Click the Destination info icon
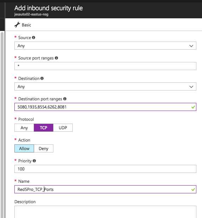Screen dimensions: 202x218 42,79
